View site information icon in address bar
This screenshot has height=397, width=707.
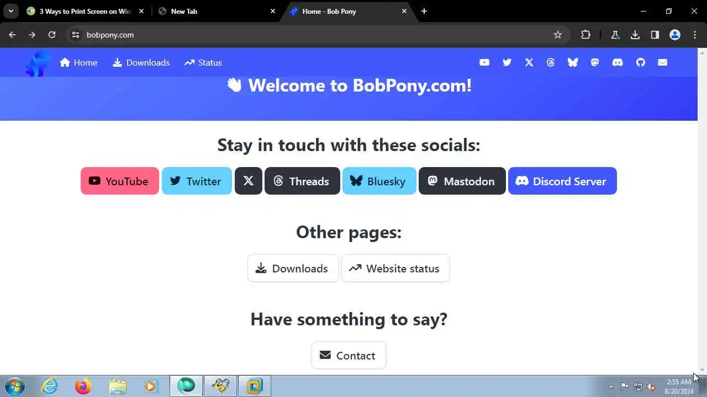[x=76, y=35]
